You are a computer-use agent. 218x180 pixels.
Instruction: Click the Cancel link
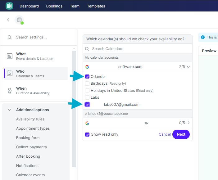click(165, 134)
